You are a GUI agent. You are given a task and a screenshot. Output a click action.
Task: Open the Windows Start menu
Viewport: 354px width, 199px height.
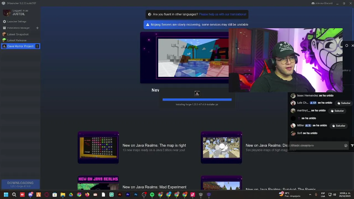tap(6, 195)
